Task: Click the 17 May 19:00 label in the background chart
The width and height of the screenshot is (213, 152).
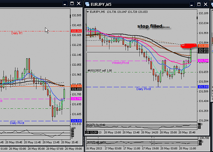Action: [150, 149]
